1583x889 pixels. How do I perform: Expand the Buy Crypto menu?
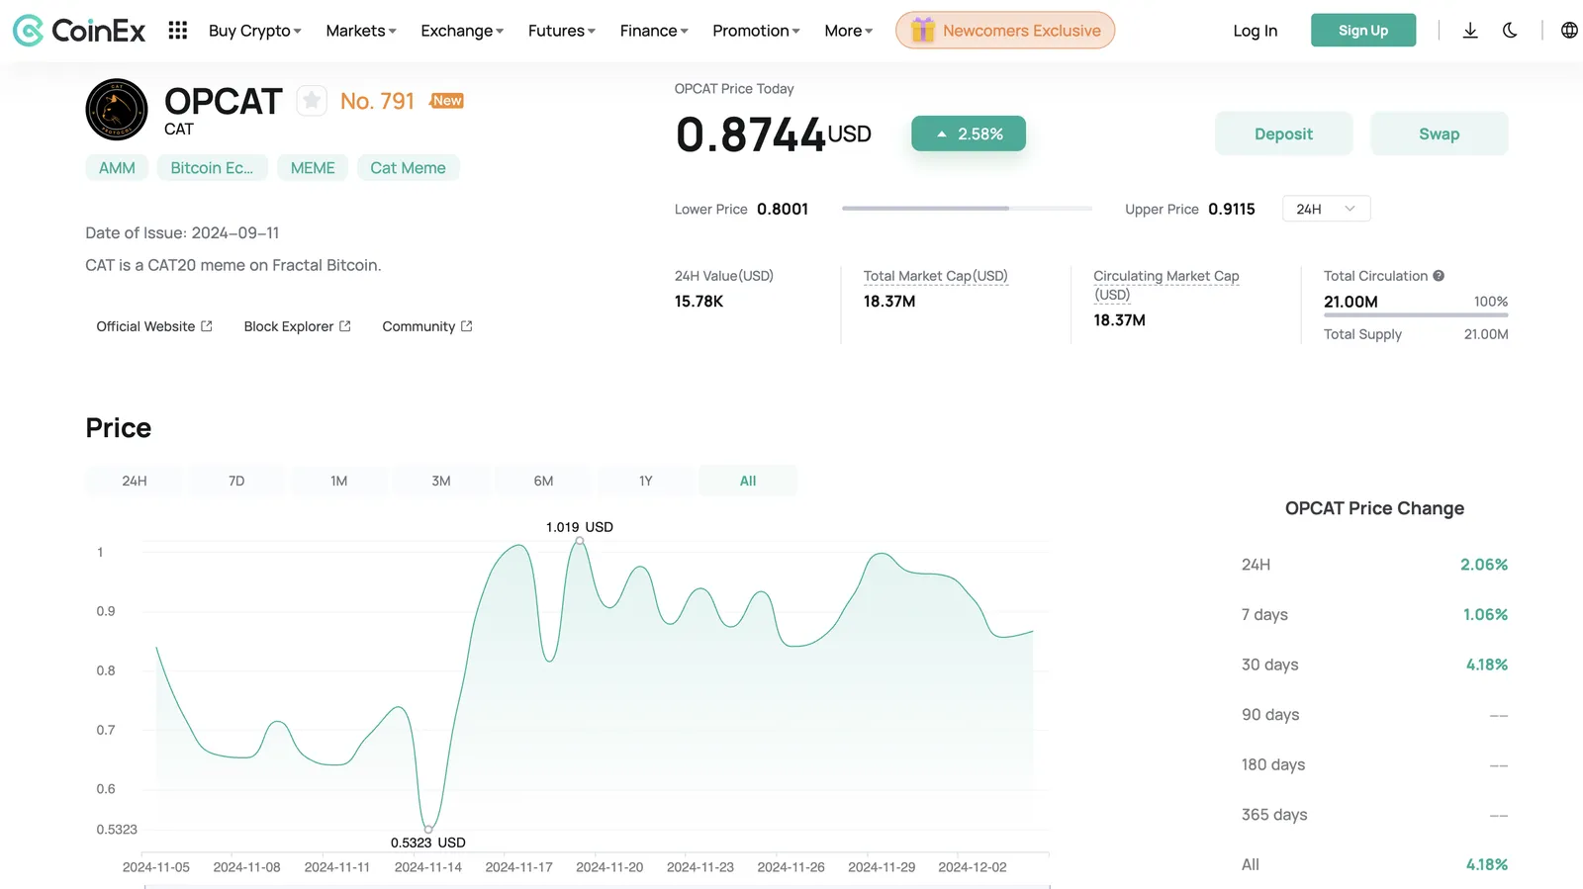click(254, 31)
